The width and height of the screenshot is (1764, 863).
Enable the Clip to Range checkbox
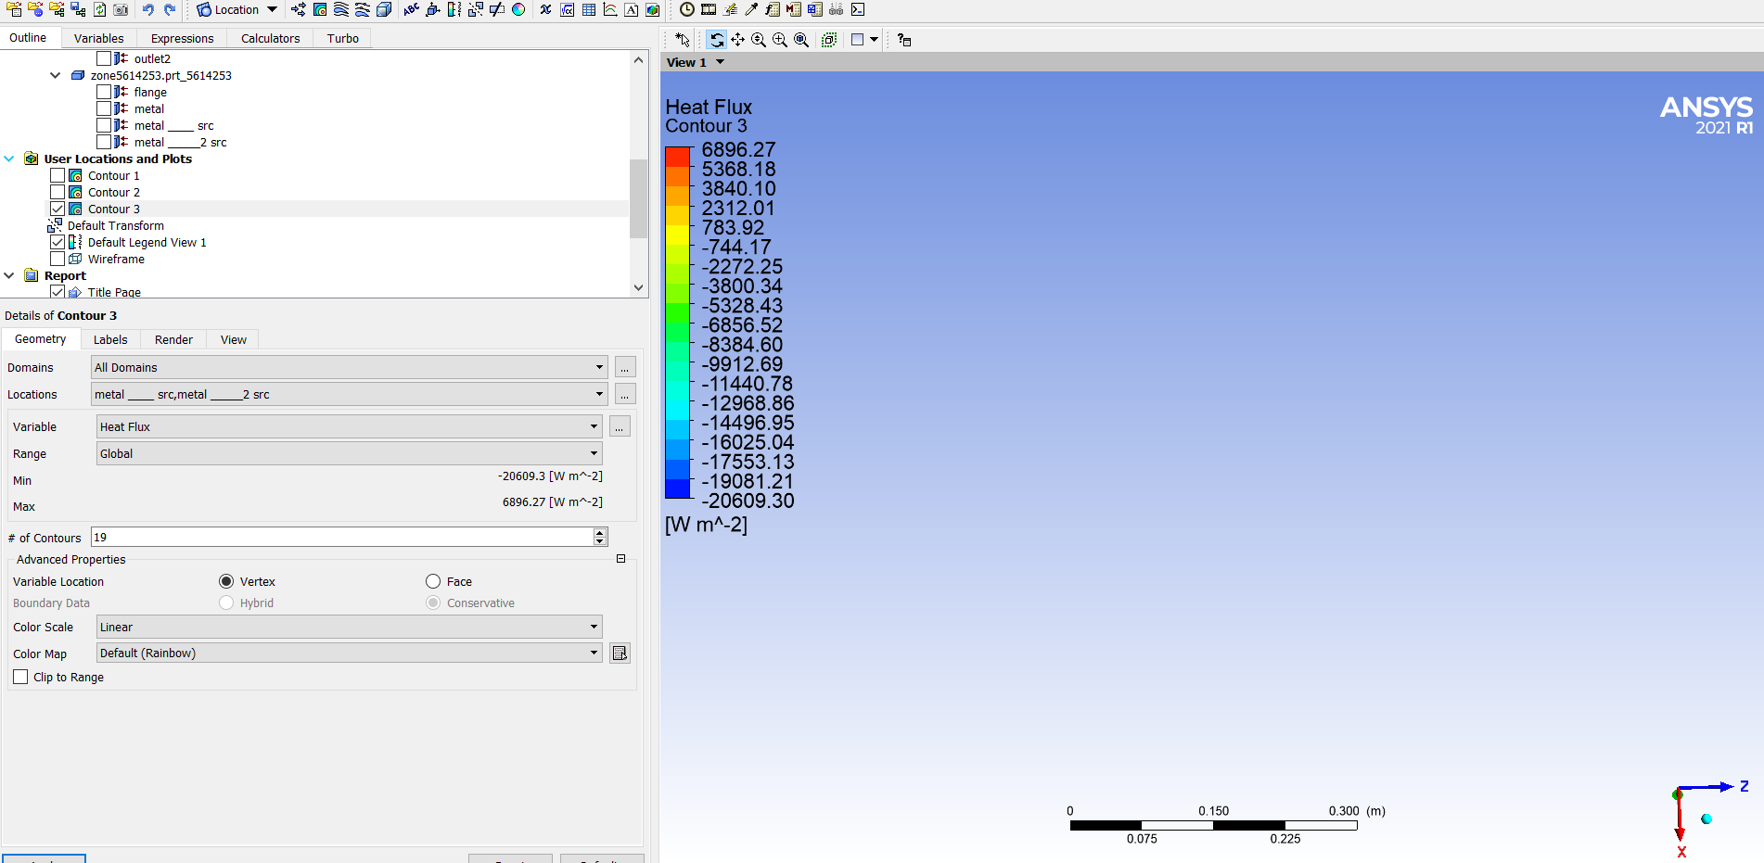(20, 678)
